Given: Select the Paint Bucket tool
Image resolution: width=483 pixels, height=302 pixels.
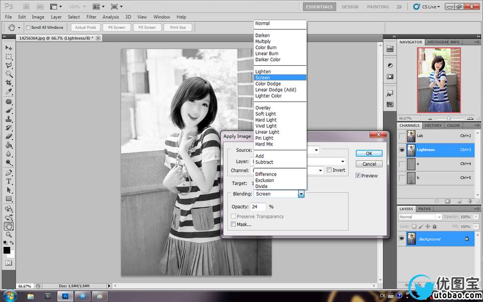Looking at the screenshot, I should click(x=9, y=145).
